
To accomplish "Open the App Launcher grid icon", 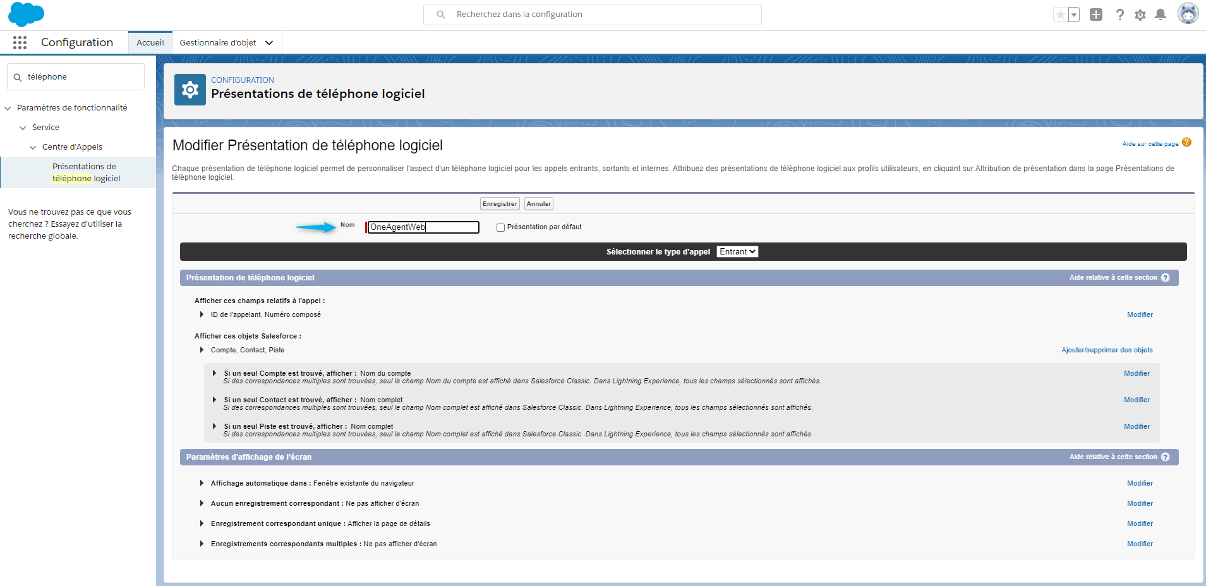I will coord(20,42).
